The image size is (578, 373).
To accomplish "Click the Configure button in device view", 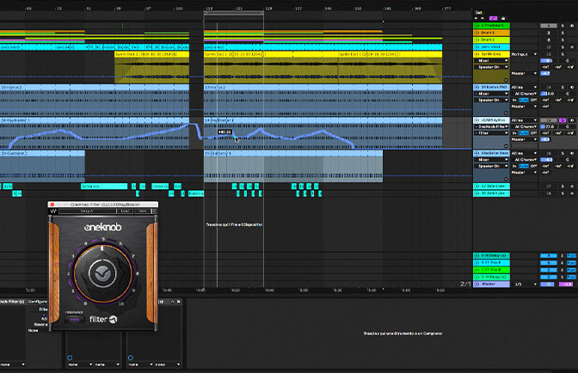I will coord(38,301).
